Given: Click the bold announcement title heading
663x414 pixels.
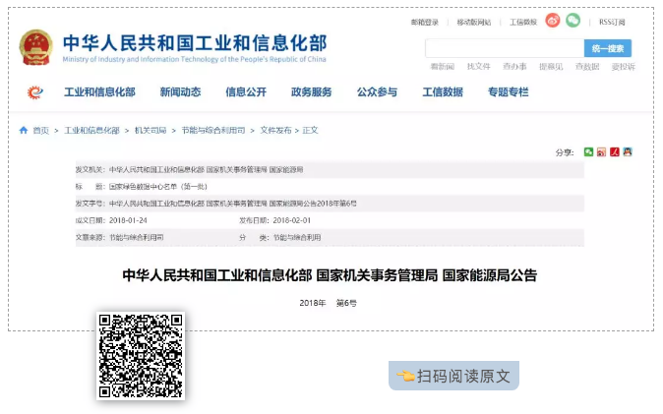Looking at the screenshot, I should coord(330,275).
